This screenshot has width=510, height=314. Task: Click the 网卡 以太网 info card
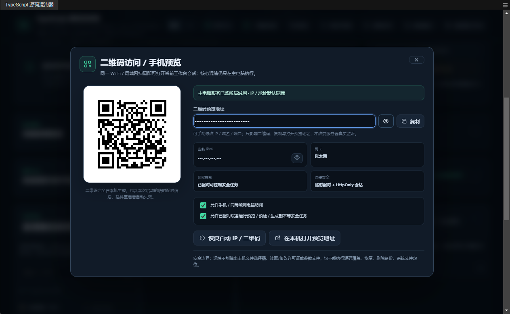[x=367, y=155]
